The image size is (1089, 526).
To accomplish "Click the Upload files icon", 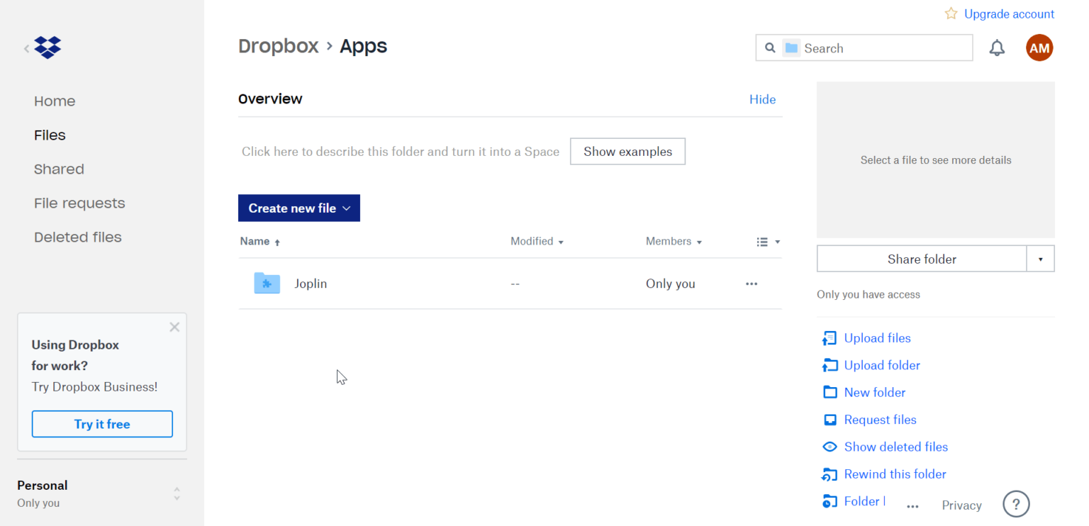I will 830,338.
